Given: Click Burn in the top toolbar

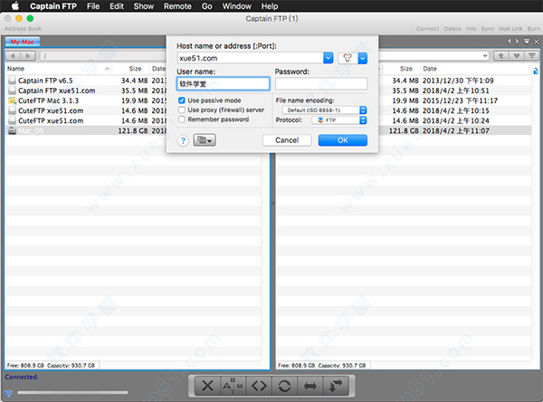Looking at the screenshot, I should (533, 29).
